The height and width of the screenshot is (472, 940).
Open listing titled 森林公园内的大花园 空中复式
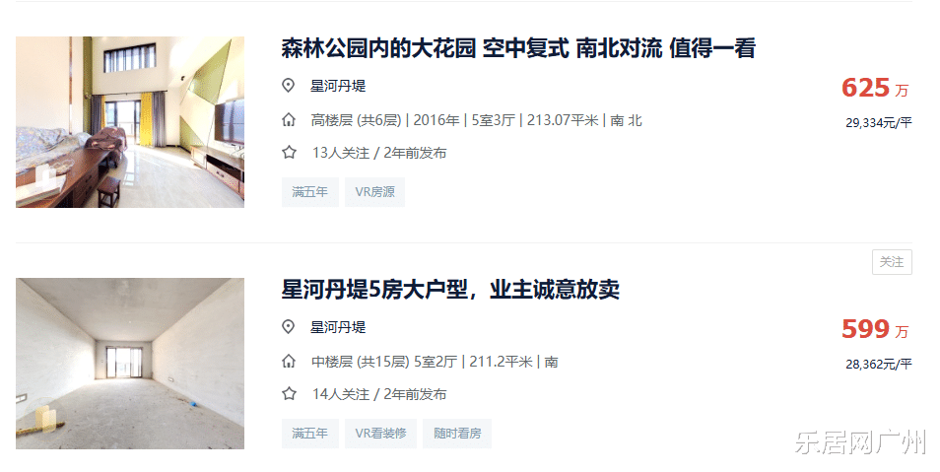click(518, 48)
